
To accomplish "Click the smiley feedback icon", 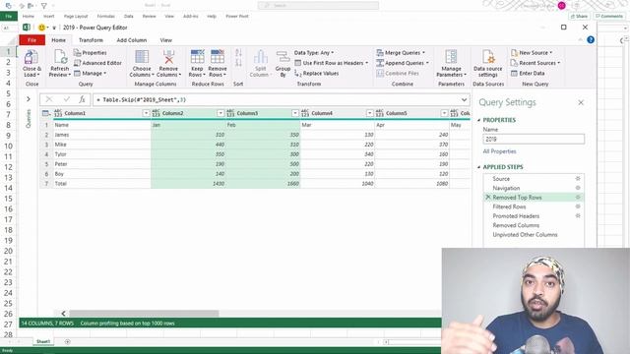I will point(41,28).
